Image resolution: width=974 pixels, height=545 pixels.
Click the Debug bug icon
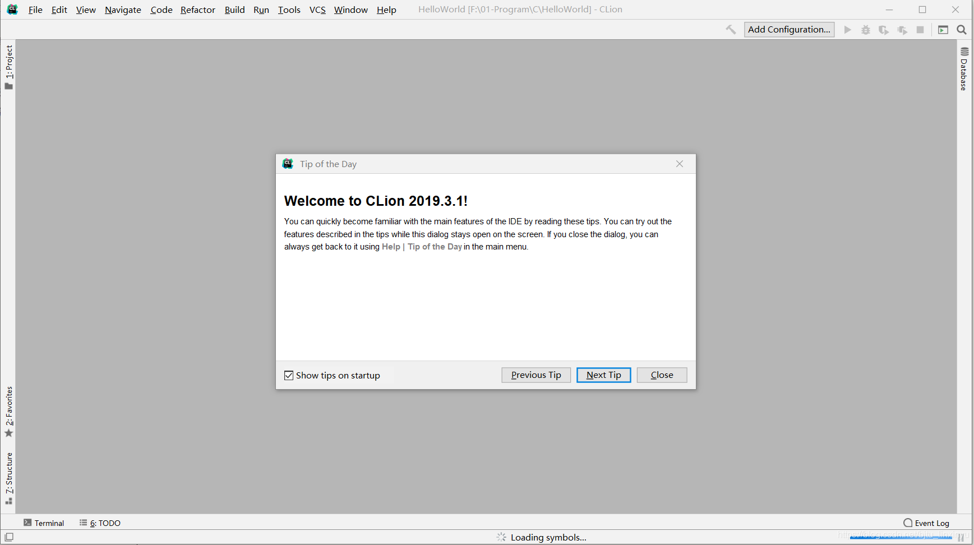(x=866, y=30)
